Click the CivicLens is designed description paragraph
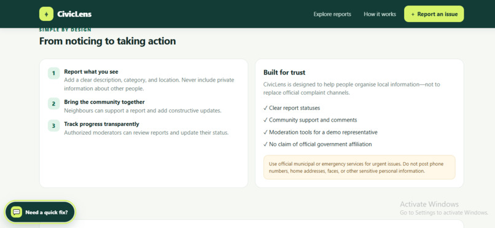This screenshot has width=495, height=228. [x=352, y=88]
